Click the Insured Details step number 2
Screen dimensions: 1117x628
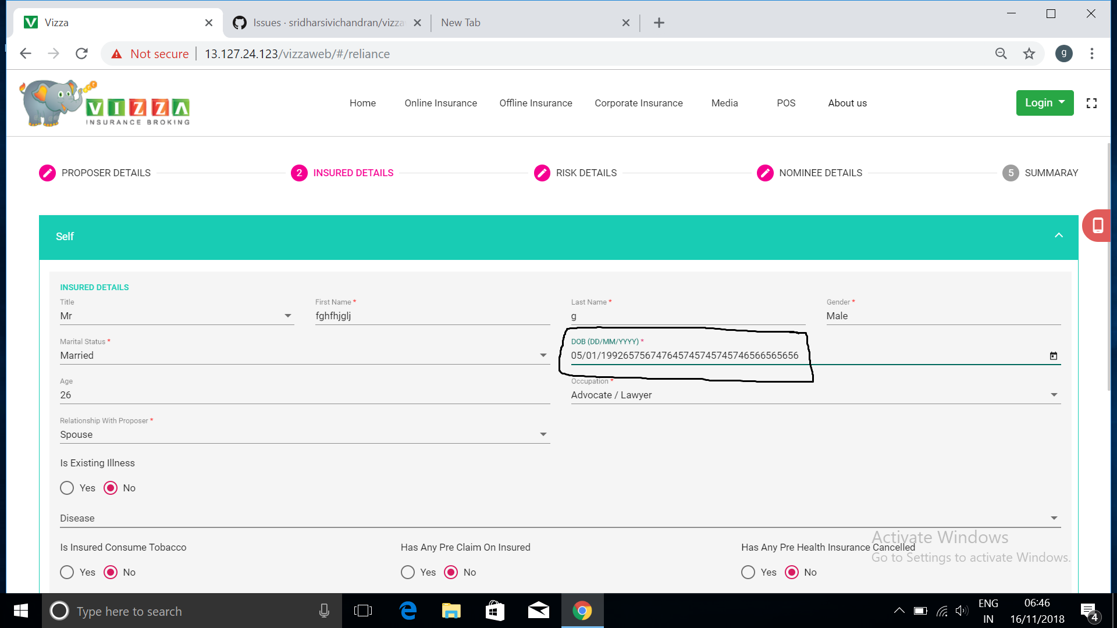[299, 173]
